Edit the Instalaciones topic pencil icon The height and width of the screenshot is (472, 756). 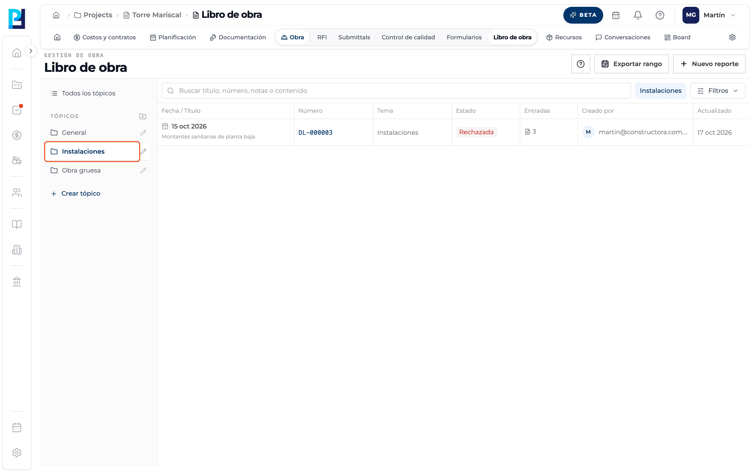pos(143,151)
